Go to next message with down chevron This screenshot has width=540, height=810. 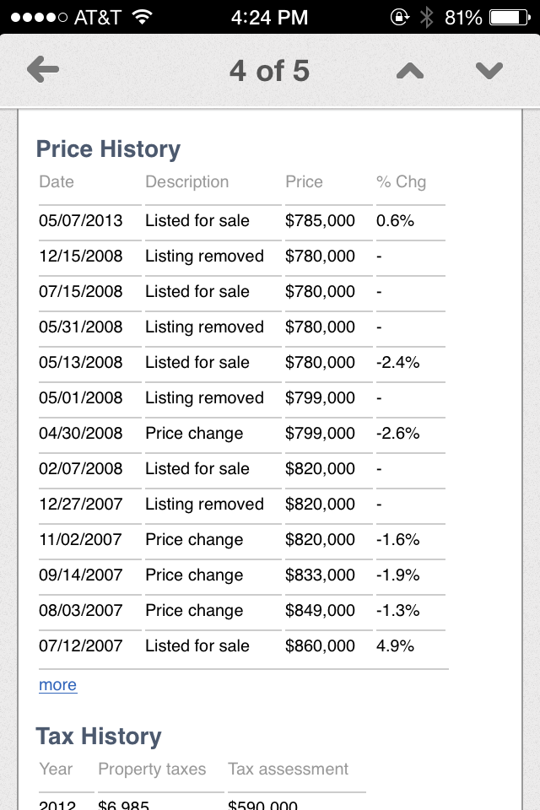(489, 71)
